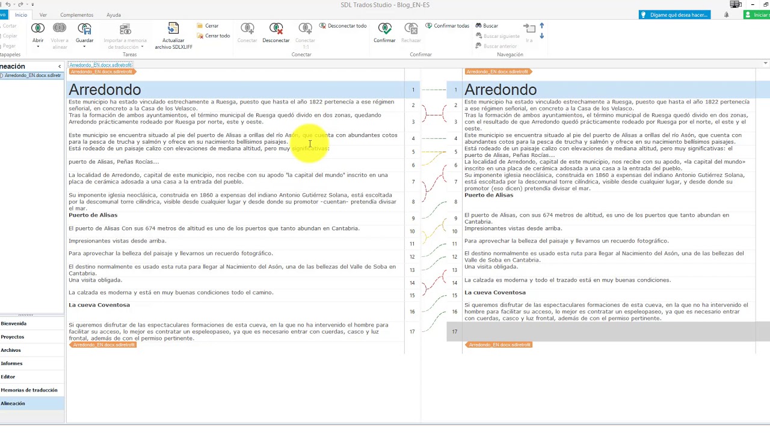770x433 pixels.
Task: Go to Editor view
Action: 32,376
